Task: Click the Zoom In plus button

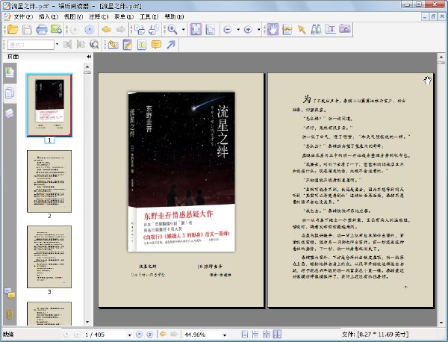Action: pos(248,29)
